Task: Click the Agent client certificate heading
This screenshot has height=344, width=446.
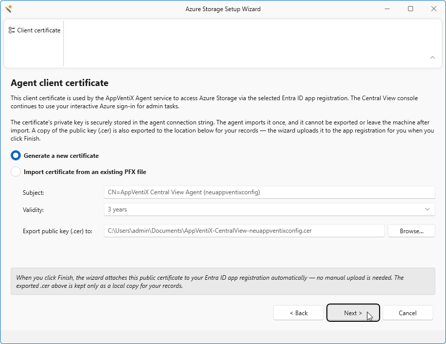Action: 59,83
